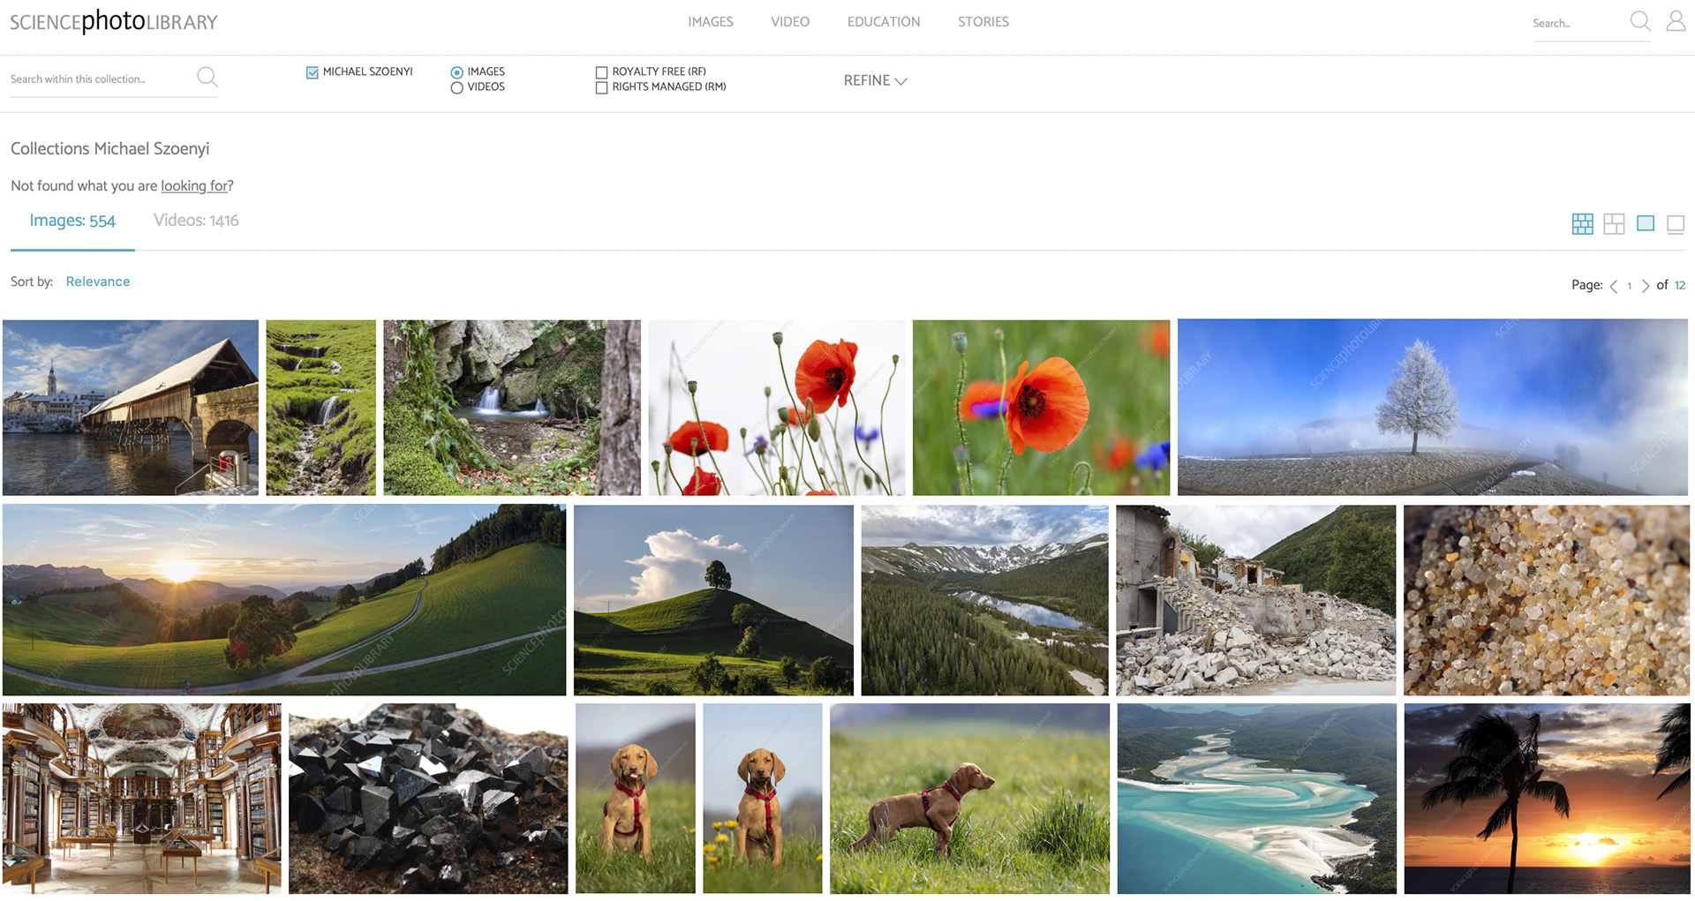Image resolution: width=1695 pixels, height=901 pixels.
Task: Select the single image view icon
Action: point(1645,224)
